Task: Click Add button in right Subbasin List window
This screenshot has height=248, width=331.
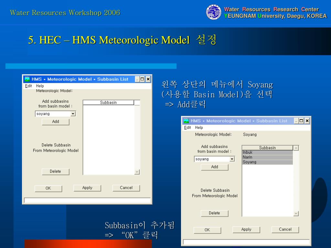Action: point(215,167)
